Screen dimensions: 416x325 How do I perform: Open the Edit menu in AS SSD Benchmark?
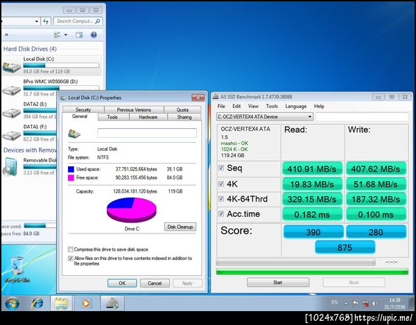pos(236,106)
